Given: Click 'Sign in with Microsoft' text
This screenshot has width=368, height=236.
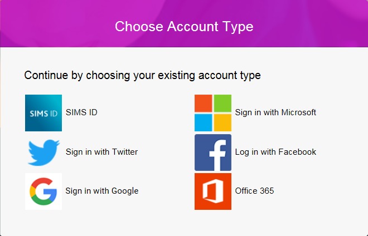Looking at the screenshot, I should pyautogui.click(x=275, y=112).
